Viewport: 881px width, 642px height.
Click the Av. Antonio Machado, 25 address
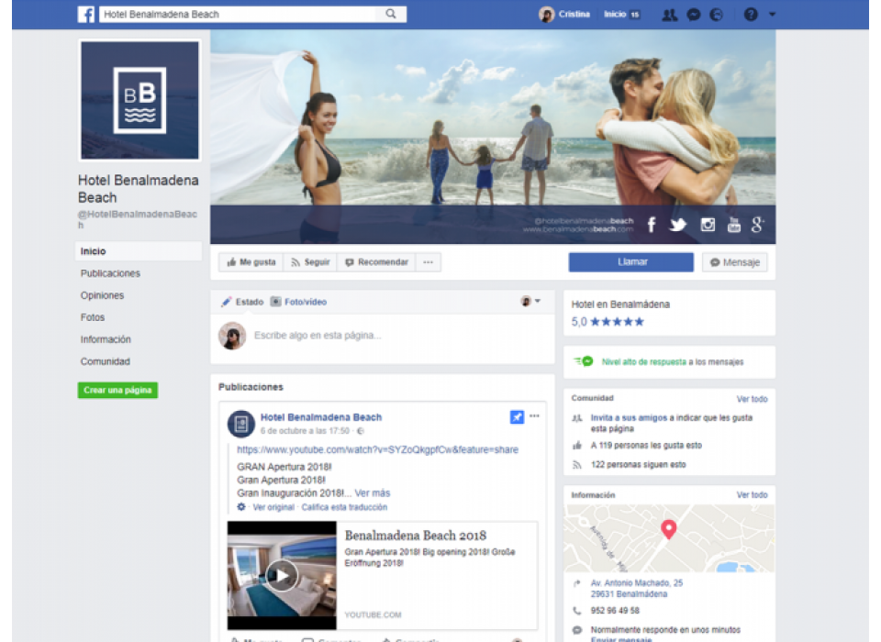(x=637, y=589)
